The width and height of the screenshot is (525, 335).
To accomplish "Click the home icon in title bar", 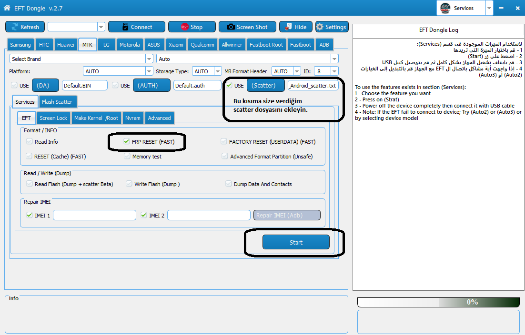I will coord(7,8).
